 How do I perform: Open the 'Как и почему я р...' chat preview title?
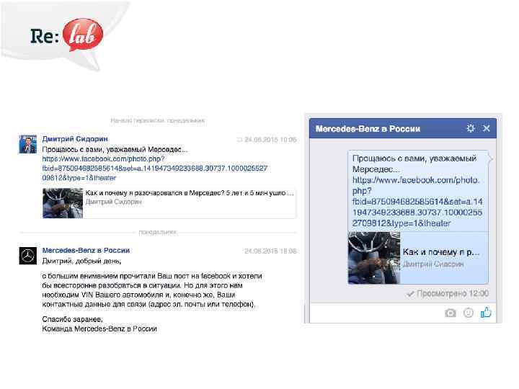[441, 252]
